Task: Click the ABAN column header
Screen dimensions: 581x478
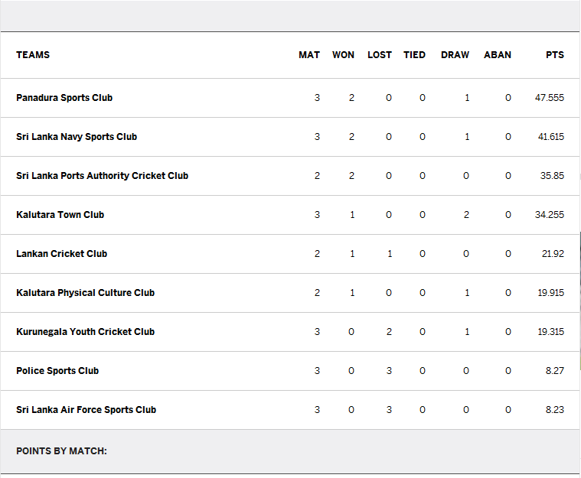Action: pos(498,55)
